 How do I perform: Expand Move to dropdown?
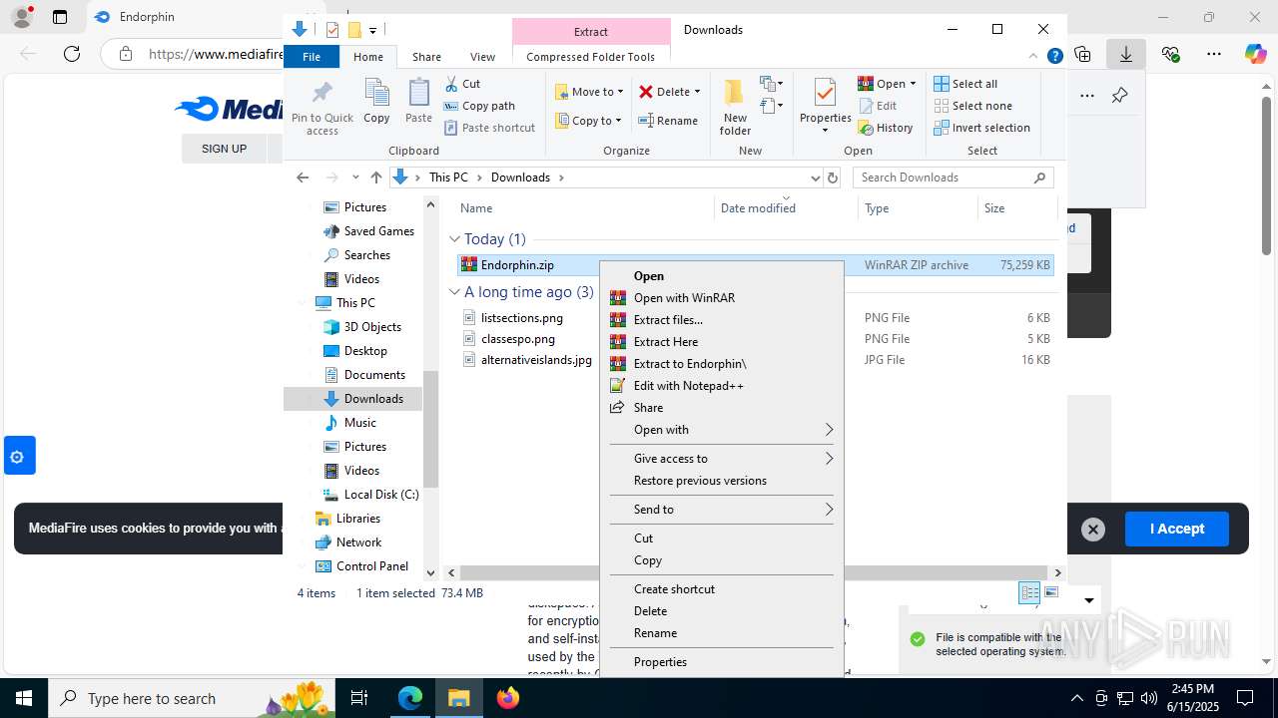coord(620,92)
